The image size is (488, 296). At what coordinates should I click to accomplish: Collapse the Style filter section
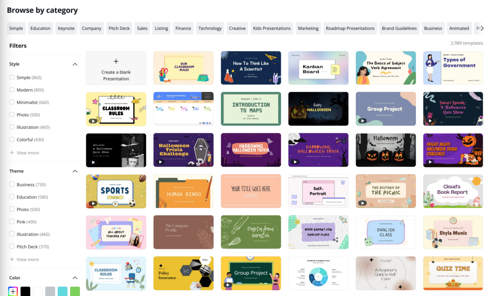75,64
